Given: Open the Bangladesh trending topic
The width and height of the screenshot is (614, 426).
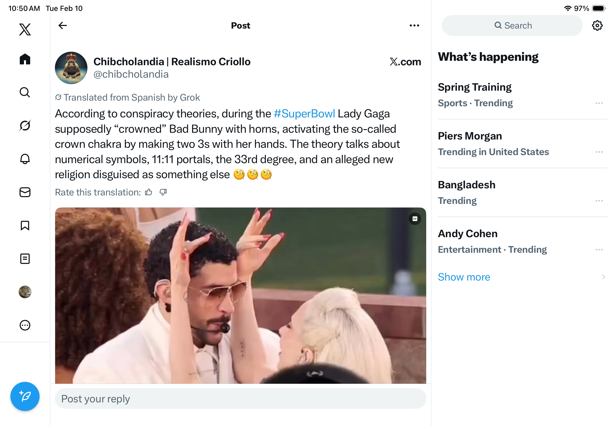Looking at the screenshot, I should (466, 185).
